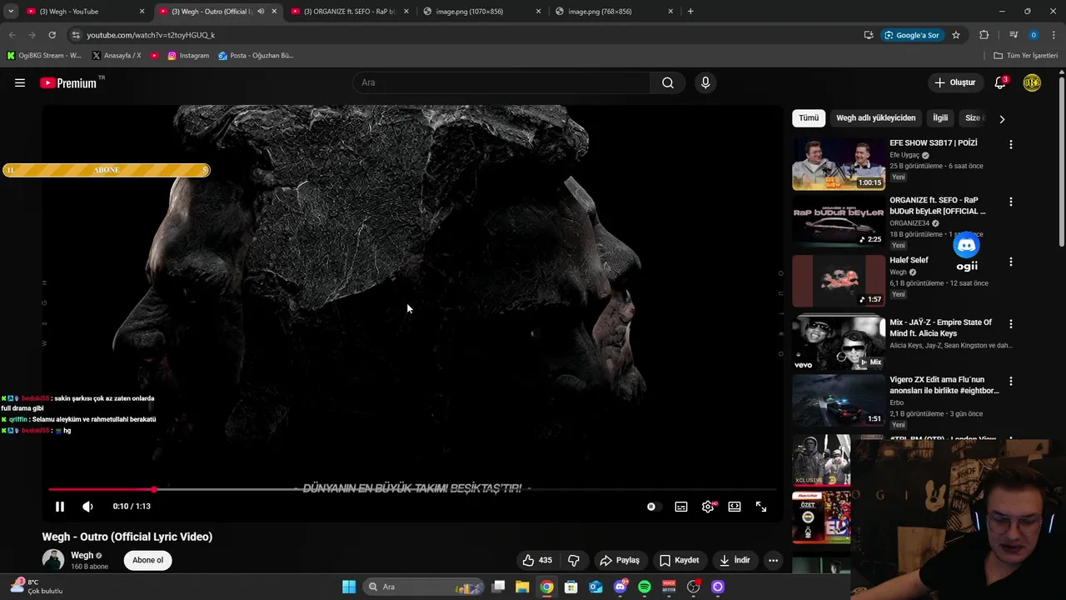1066x600 pixels.
Task: Select the Tümü filter chip
Action: pos(809,118)
